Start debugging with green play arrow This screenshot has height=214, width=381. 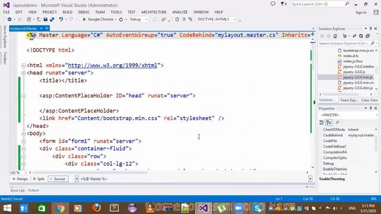(x=85, y=19)
